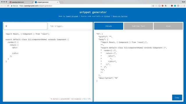Open the More info placeholder link
Screen dimensions: 186x104
click(x=87, y=99)
